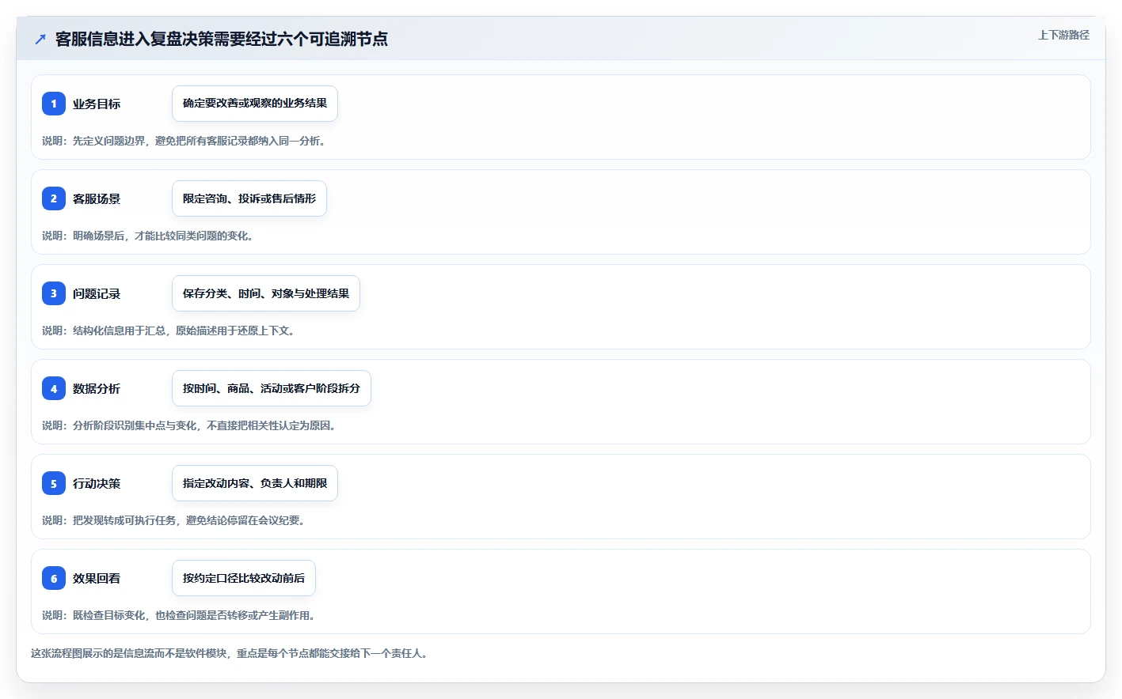
Task: Select the 问题记录 node label
Action: (x=97, y=293)
